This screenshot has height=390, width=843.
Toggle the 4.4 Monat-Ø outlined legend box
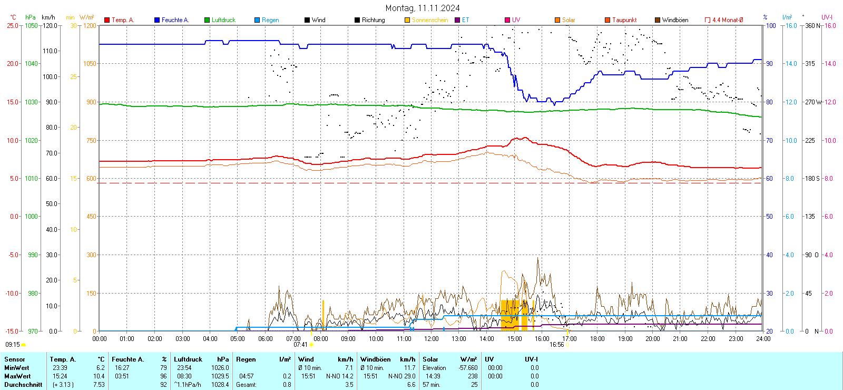[x=708, y=20]
